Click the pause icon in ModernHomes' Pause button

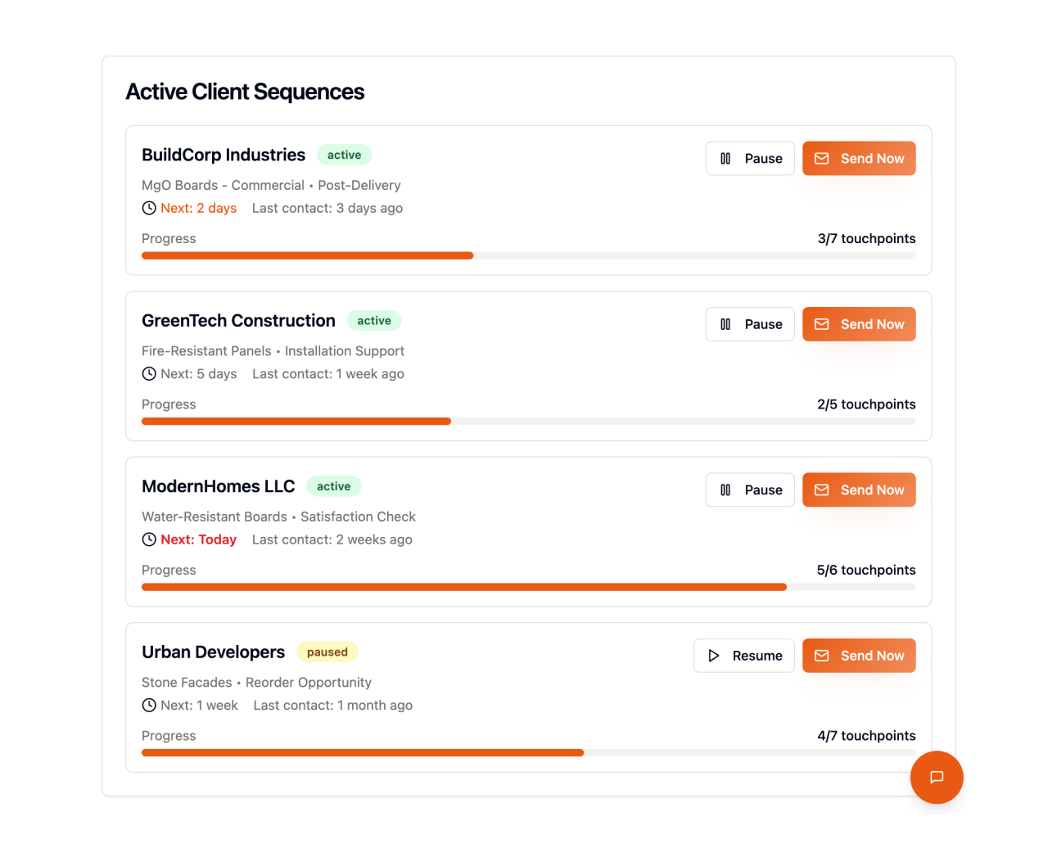(725, 490)
